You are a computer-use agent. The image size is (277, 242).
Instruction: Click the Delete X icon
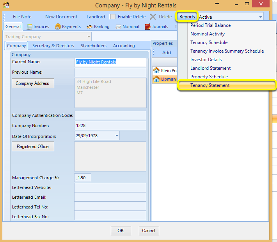click(153, 17)
